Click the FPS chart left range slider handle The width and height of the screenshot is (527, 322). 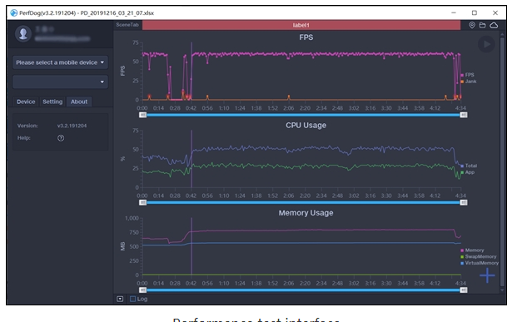[143, 115]
